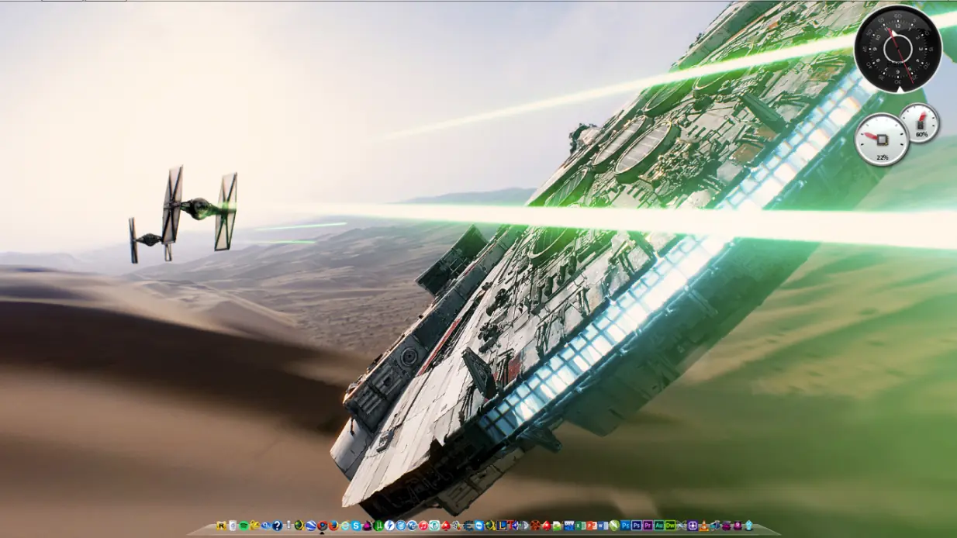Launch Google Earth from the dock

[x=309, y=526]
